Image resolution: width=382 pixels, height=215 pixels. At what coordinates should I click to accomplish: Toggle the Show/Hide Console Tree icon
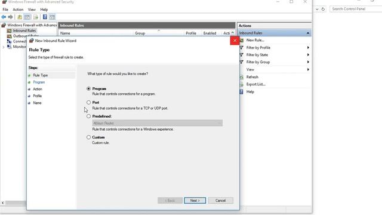pos(27,17)
